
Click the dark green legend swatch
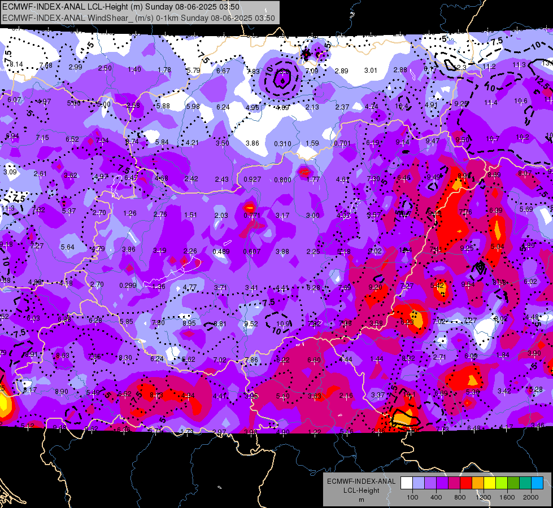[x=513, y=483]
